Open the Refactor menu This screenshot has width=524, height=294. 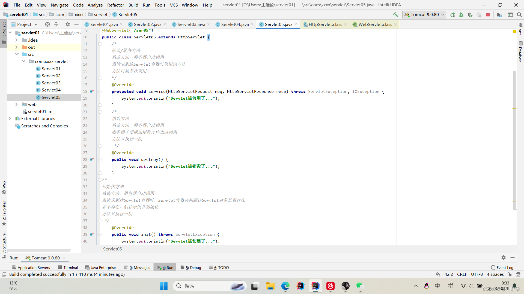click(x=115, y=5)
